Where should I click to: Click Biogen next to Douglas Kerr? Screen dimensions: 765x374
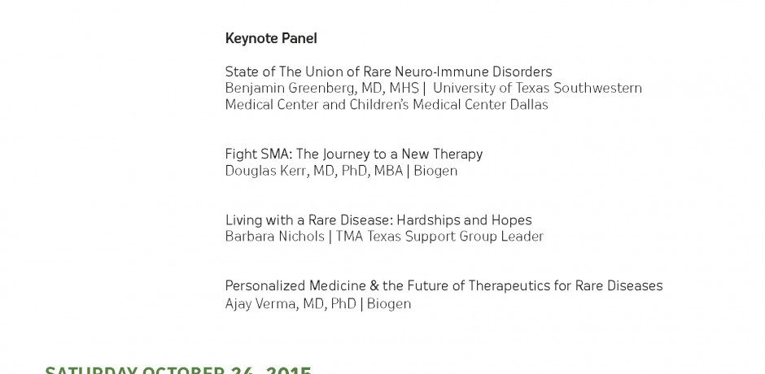point(435,172)
